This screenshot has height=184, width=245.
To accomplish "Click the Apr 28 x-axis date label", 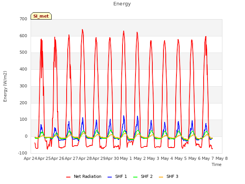I will pyautogui.click(x=85, y=158).
